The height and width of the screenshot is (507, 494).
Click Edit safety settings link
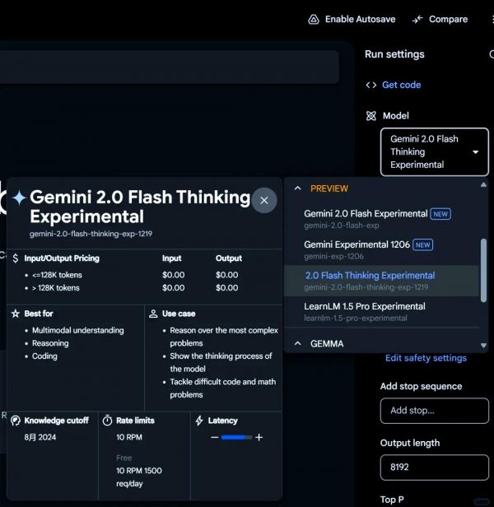426,358
